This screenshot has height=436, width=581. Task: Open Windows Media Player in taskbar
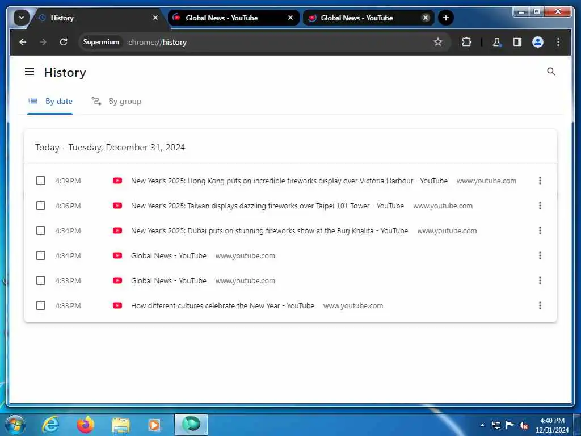point(155,425)
